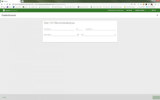Image resolution: width=160 pixels, height=100 pixels.
Task: Click the Back link at bottom left
Action: pyautogui.click(x=4, y=98)
